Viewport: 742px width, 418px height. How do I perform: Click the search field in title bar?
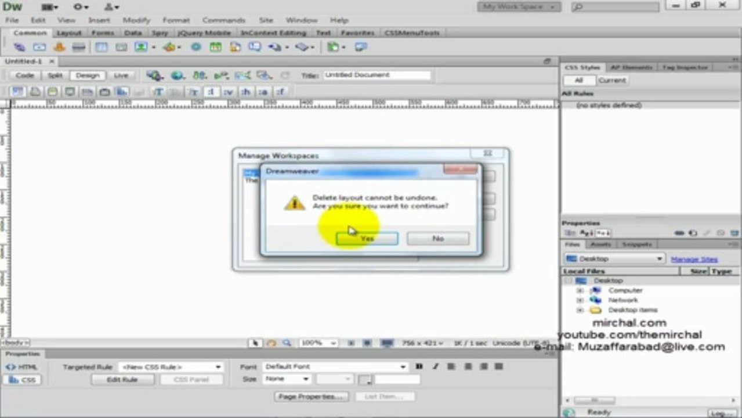pyautogui.click(x=616, y=7)
